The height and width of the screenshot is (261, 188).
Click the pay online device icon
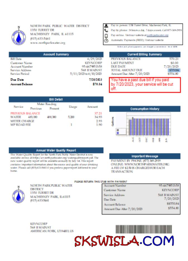click(x=106, y=35)
